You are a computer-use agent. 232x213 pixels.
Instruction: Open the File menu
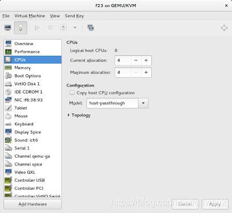pos(6,16)
